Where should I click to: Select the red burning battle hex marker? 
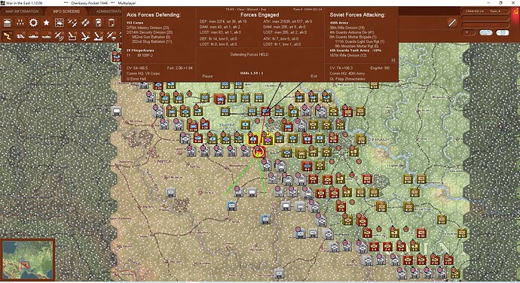click(x=258, y=152)
